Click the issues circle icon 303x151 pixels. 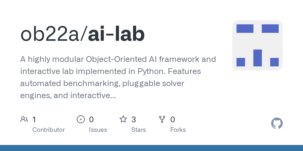pyautogui.click(x=81, y=119)
